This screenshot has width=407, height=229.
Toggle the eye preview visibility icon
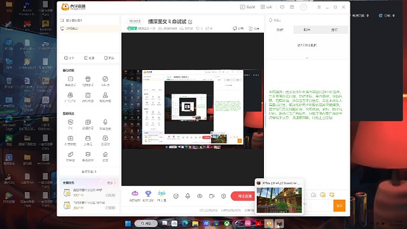pos(200,196)
